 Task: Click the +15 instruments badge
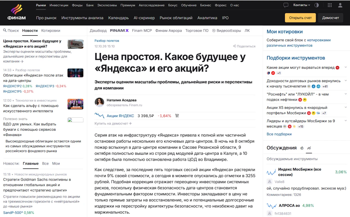[x=301, y=127]
